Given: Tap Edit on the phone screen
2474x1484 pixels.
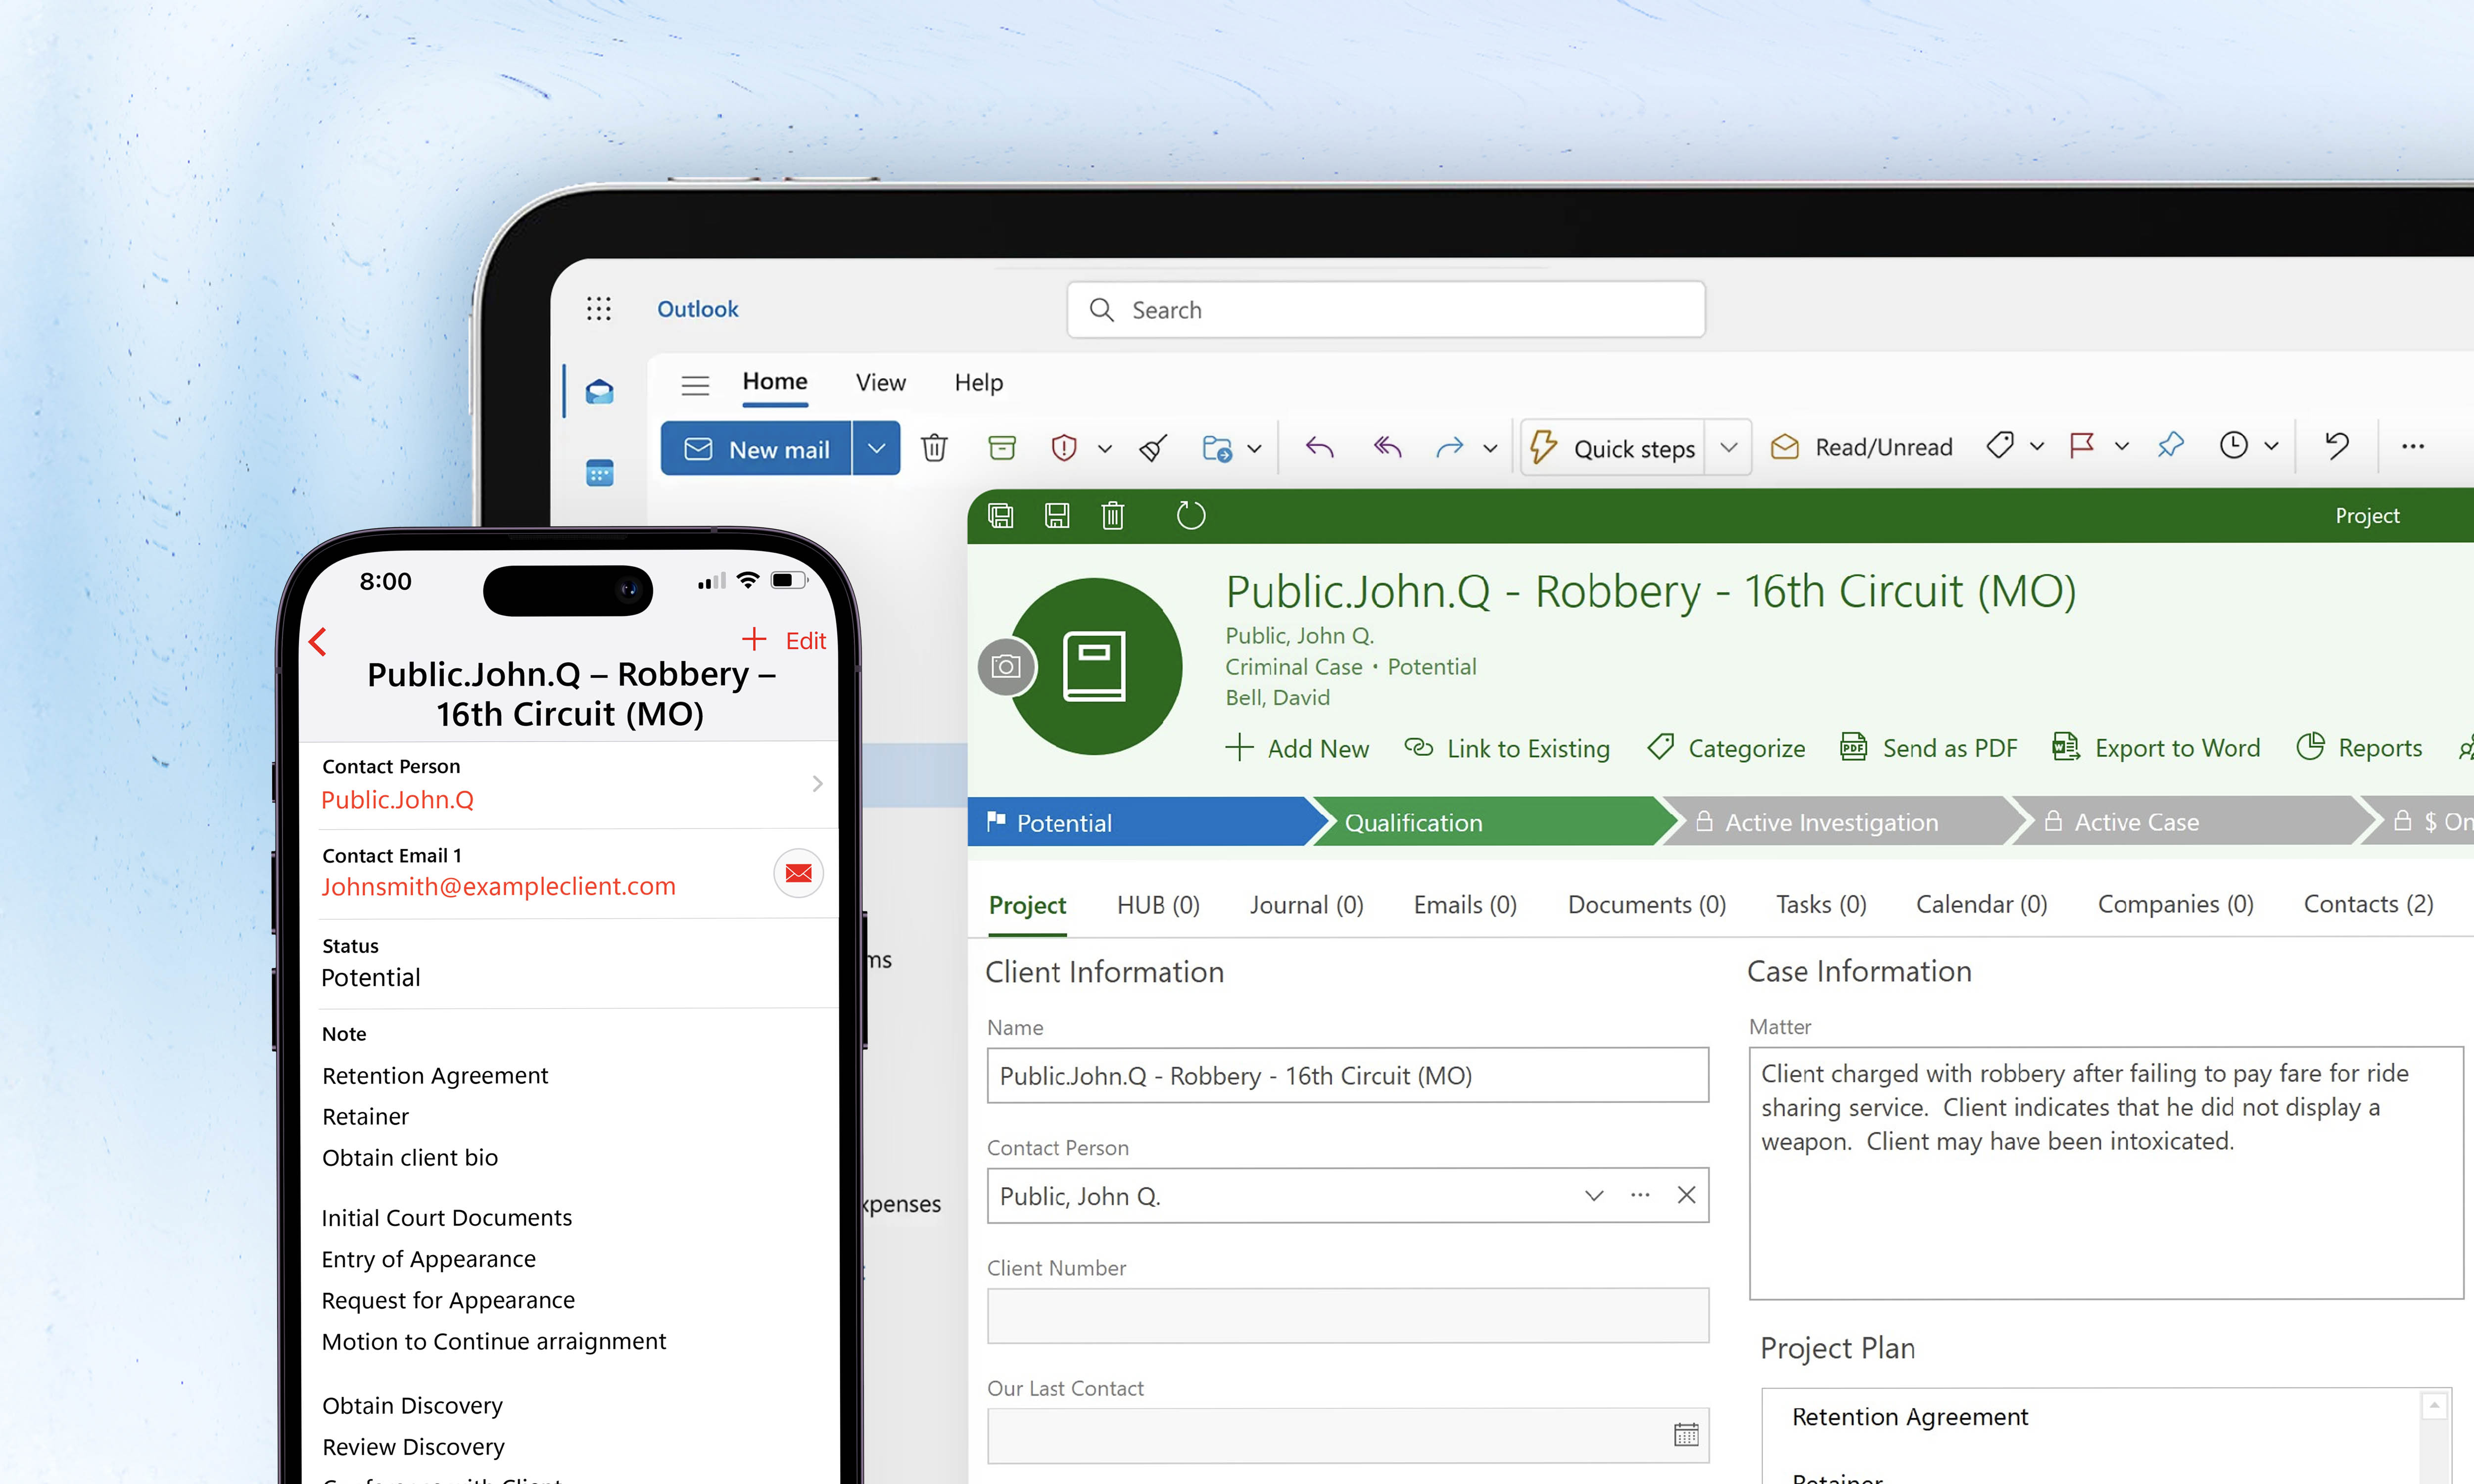Looking at the screenshot, I should pyautogui.click(x=805, y=641).
